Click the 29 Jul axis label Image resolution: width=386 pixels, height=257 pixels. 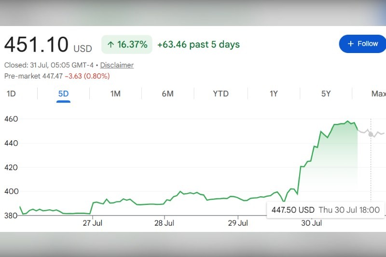pos(238,223)
